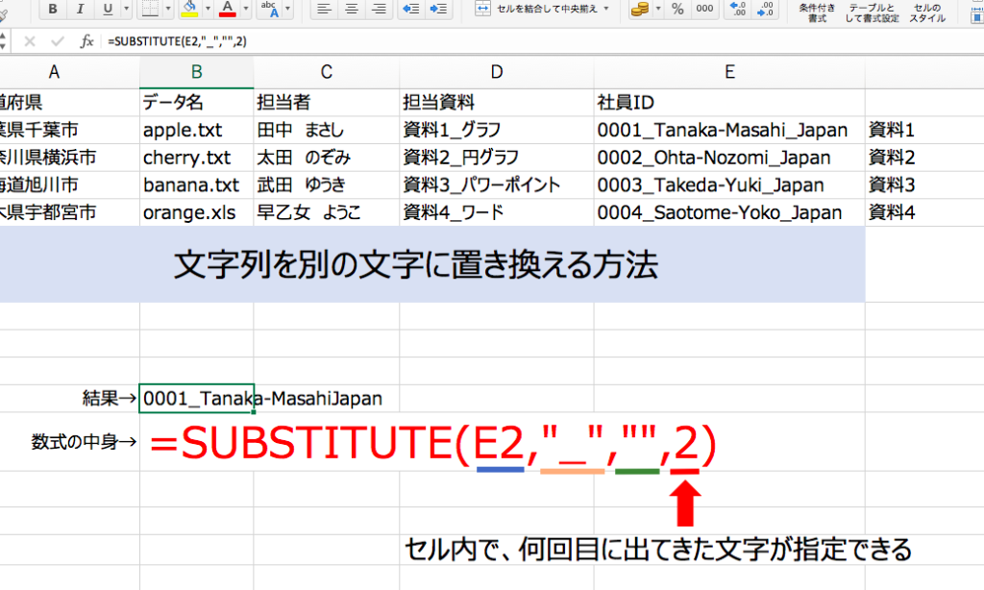Screen dimensions: 984x590
Task: Decrease the indent
Action: point(411,9)
